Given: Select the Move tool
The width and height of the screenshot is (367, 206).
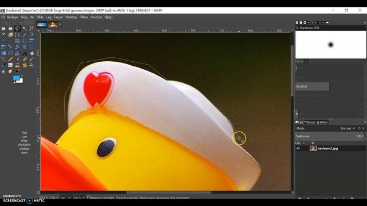Looking at the screenshot, I should pyautogui.click(x=10, y=41).
